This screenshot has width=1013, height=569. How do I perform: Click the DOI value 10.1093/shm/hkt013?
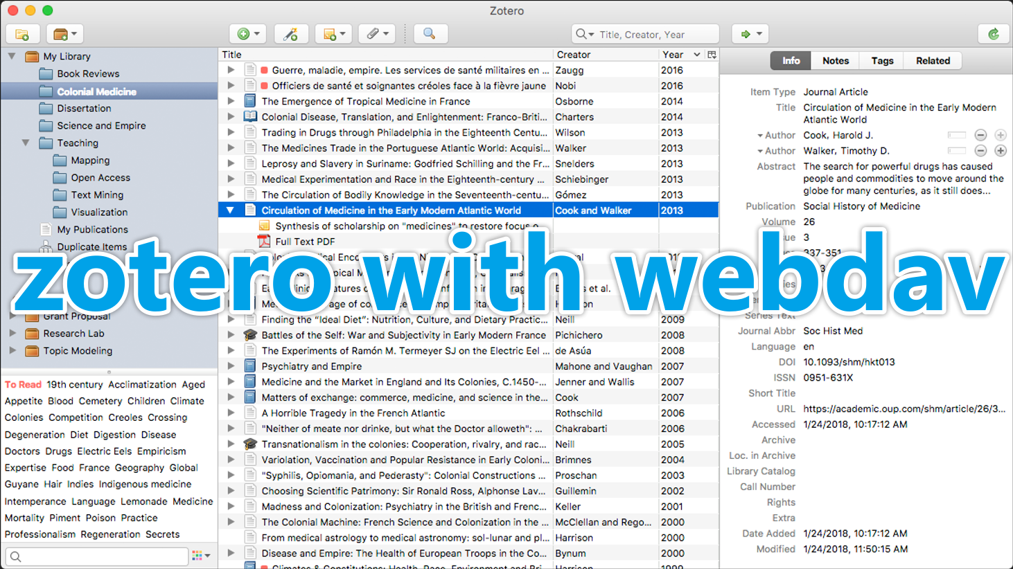(849, 362)
